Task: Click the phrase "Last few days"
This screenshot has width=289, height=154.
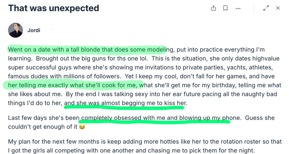Action: coord(25,118)
